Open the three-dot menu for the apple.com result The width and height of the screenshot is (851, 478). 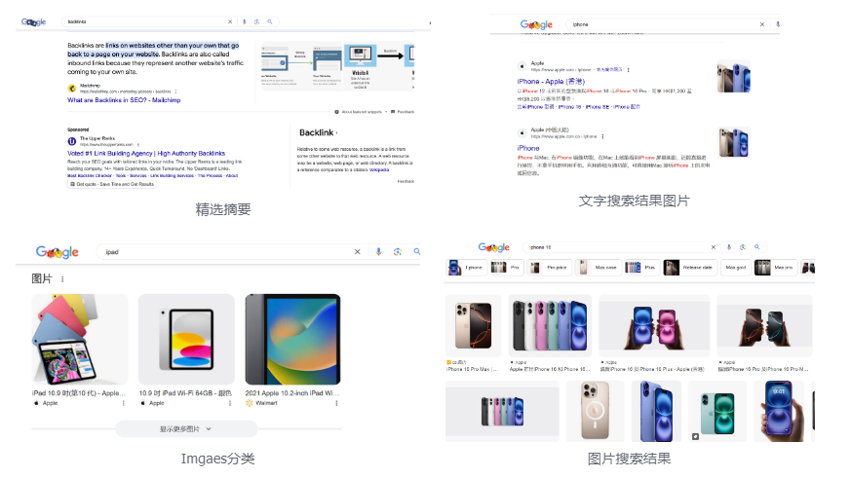point(629,70)
